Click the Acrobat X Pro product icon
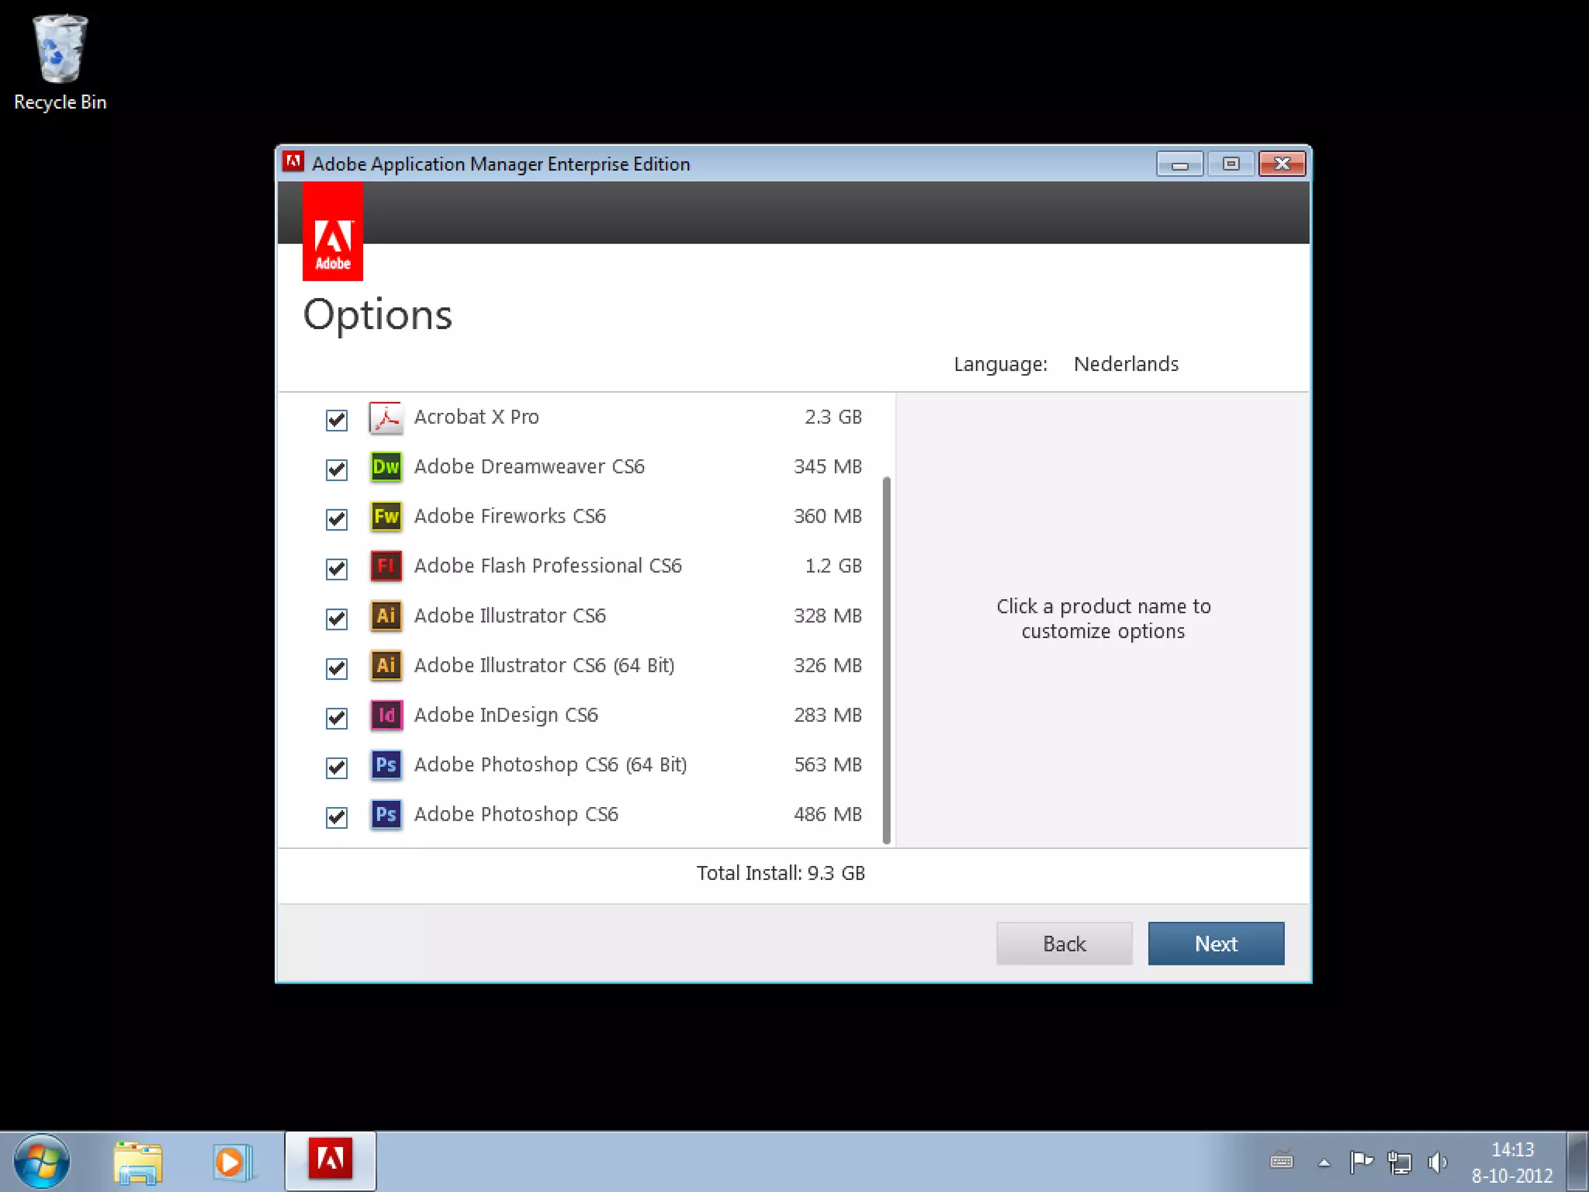The width and height of the screenshot is (1589, 1192). pos(386,418)
